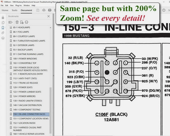The width and height of the screenshot is (170, 136).
Task: Click the bookmarks list scrollbar thumb
Action: 50,111
